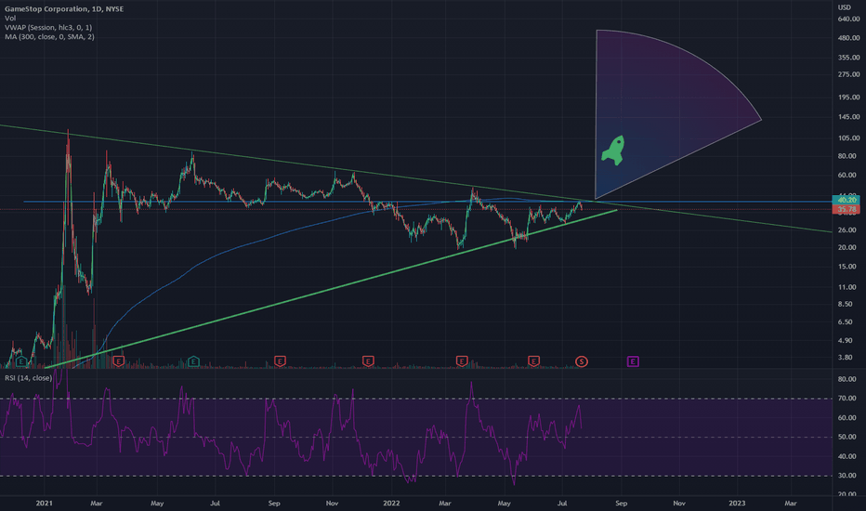Select the Vol indicator label
866x511 pixels.
(10, 19)
